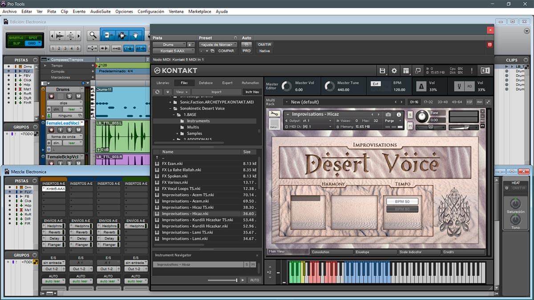Click Instrument Navigator play arrow button

point(243,280)
